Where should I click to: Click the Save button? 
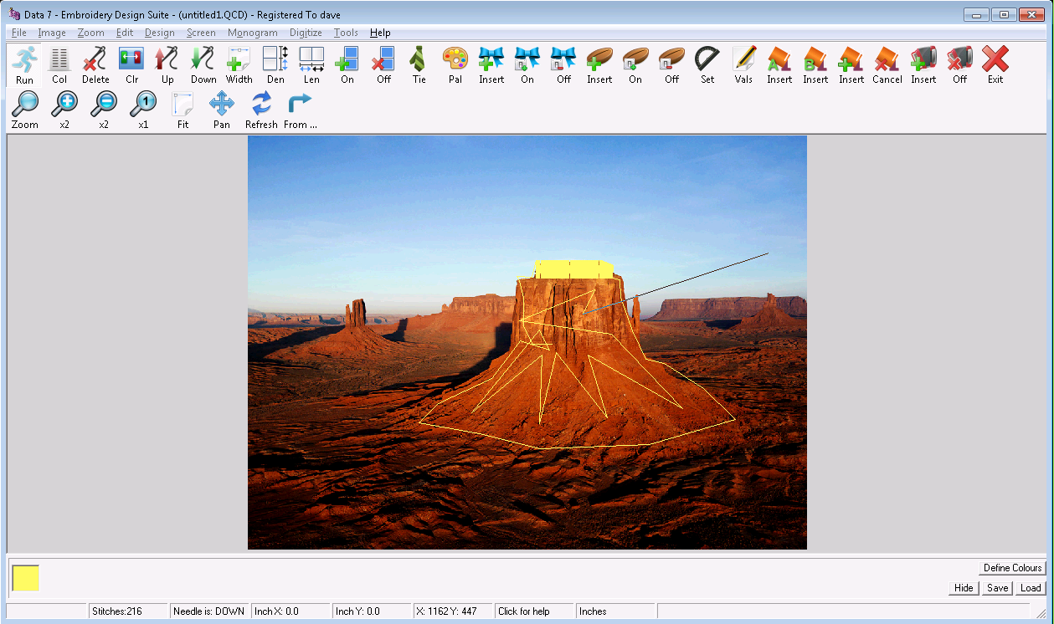pyautogui.click(x=997, y=588)
